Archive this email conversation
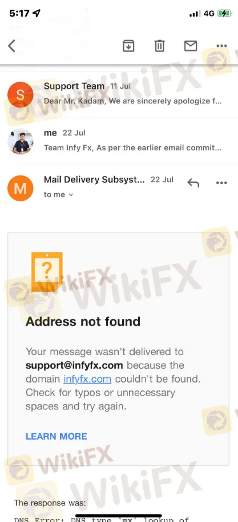The image size is (238, 522). [x=128, y=46]
